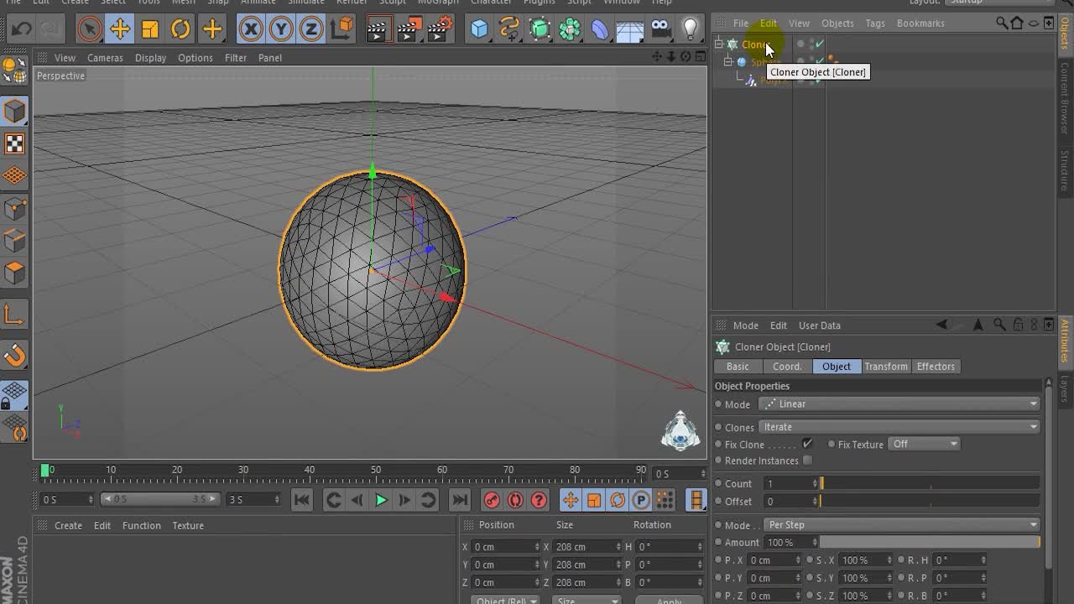Open the Mode Linear dropdown
1074x604 pixels.
click(x=899, y=404)
